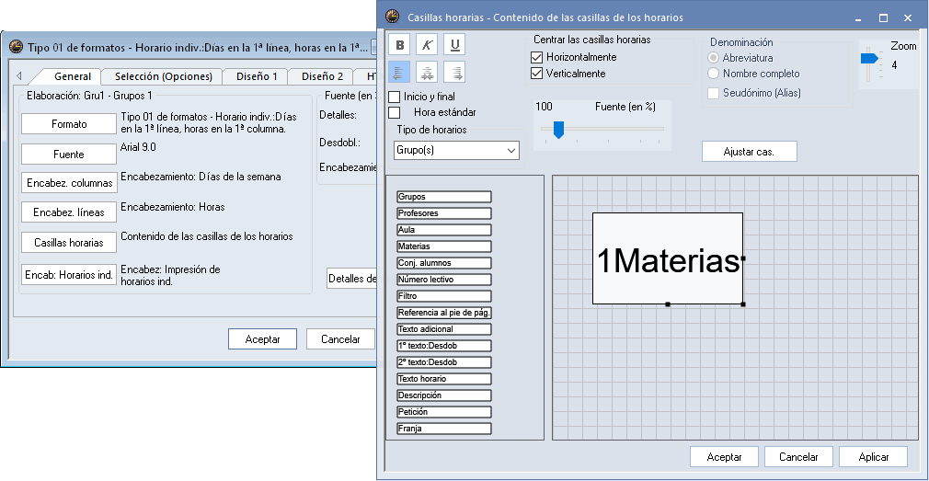Image resolution: width=929 pixels, height=481 pixels.
Task: Click Aceptar in Casillas horarias window
Action: click(x=724, y=457)
